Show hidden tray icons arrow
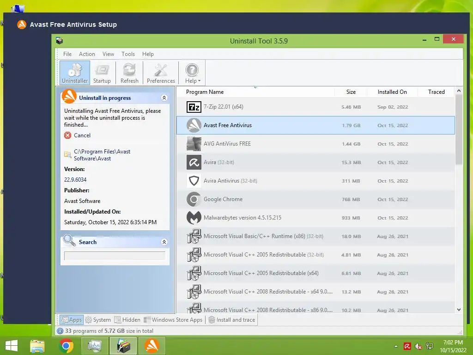This screenshot has width=473, height=355. pyautogui.click(x=396, y=346)
